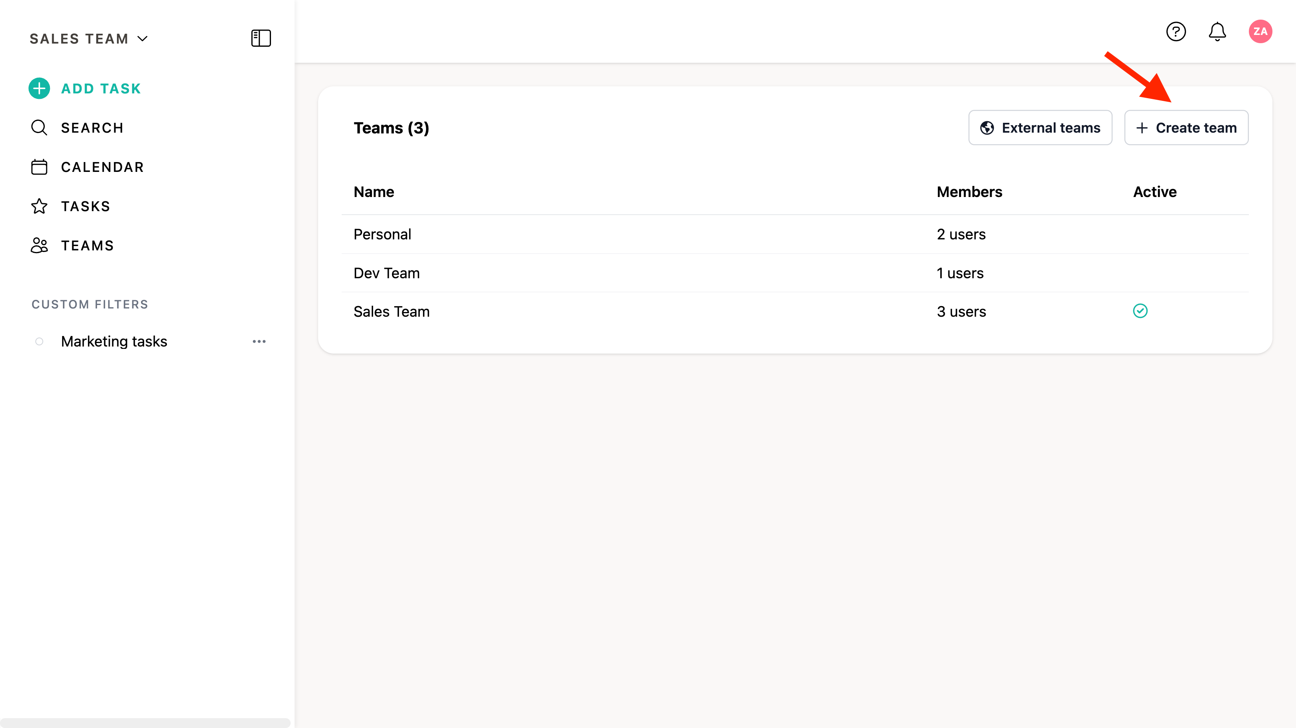
Task: Click the green Add Task plus icon
Action: pos(39,88)
